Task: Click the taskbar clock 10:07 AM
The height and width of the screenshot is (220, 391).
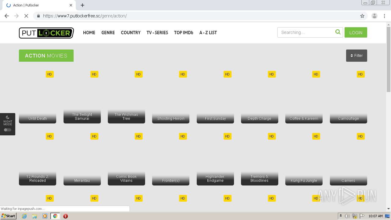Action: pos(375,216)
